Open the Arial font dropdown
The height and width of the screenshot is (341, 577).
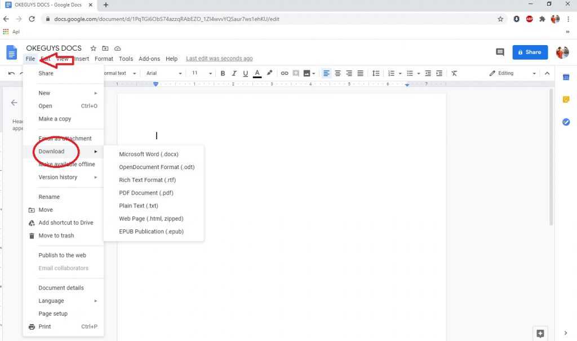[164, 73]
